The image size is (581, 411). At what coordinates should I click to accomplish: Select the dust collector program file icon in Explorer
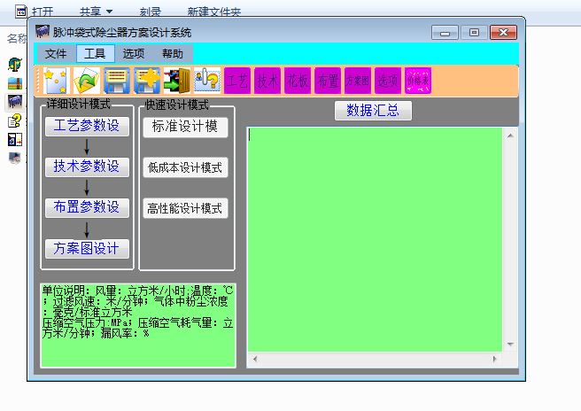click(15, 101)
